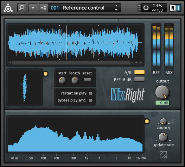Toggle the A/B comparison switch

coord(139,72)
